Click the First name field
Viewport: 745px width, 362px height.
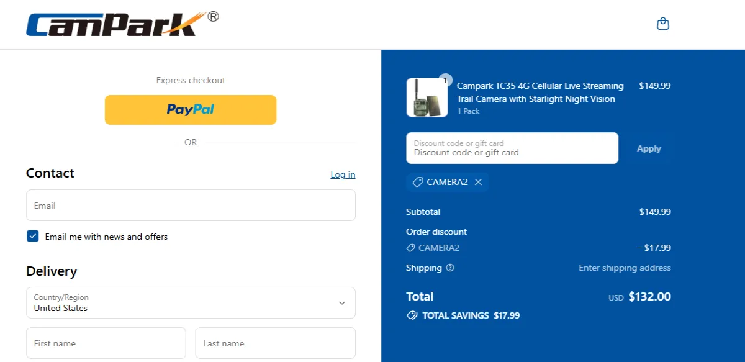click(x=106, y=343)
